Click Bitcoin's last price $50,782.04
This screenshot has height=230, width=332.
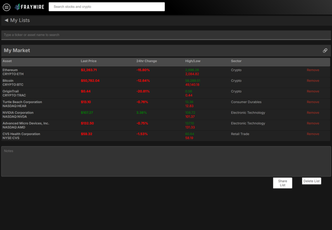pyautogui.click(x=90, y=81)
